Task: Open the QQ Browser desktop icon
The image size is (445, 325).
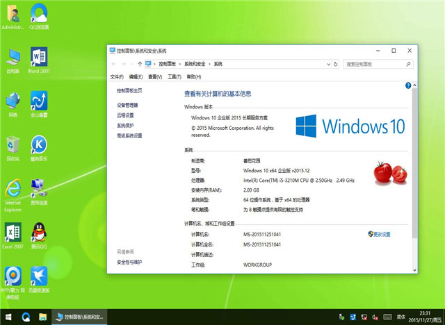Action: [39, 16]
